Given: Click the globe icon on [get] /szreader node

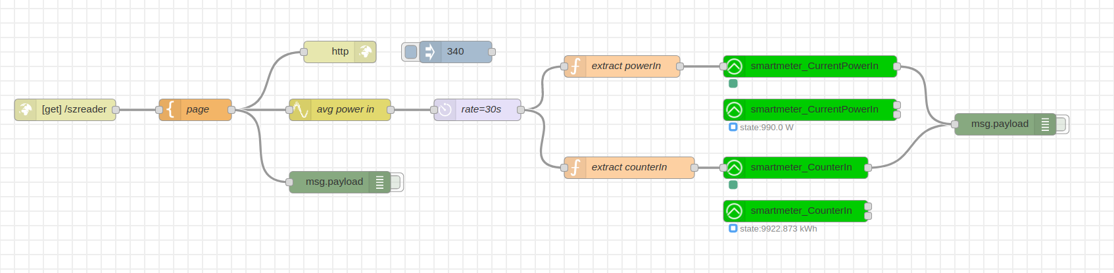Looking at the screenshot, I should coord(26,110).
